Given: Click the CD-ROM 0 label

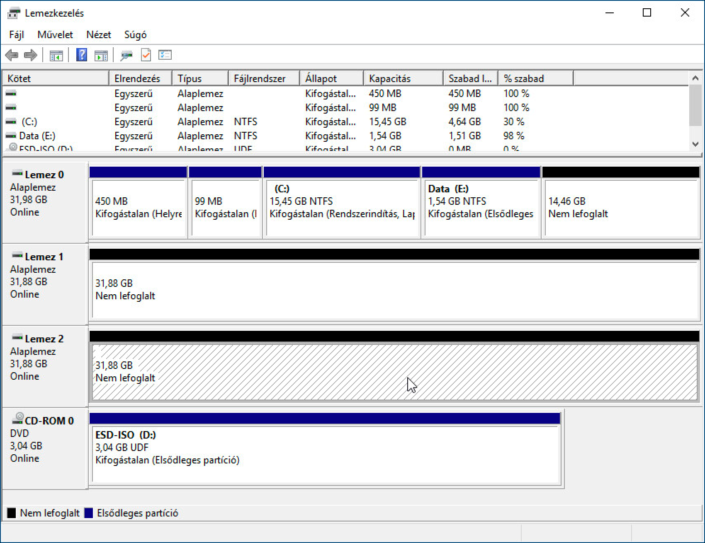Looking at the screenshot, I should (49, 421).
